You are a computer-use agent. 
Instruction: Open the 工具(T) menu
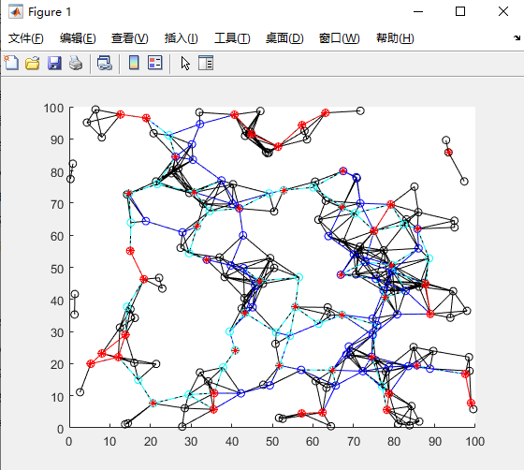point(232,38)
